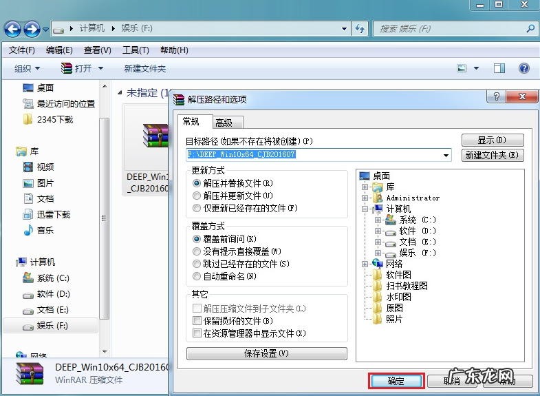
Task: Expand 文档 (E:) in dialog tree
Action: point(378,242)
